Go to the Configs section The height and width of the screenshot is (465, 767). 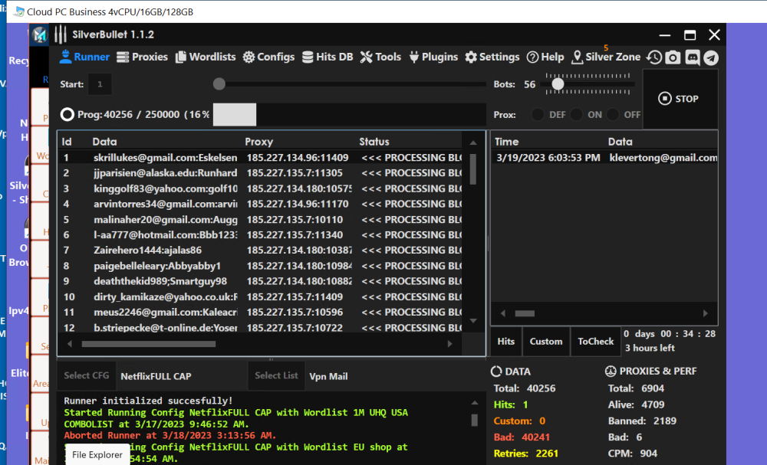coord(268,57)
